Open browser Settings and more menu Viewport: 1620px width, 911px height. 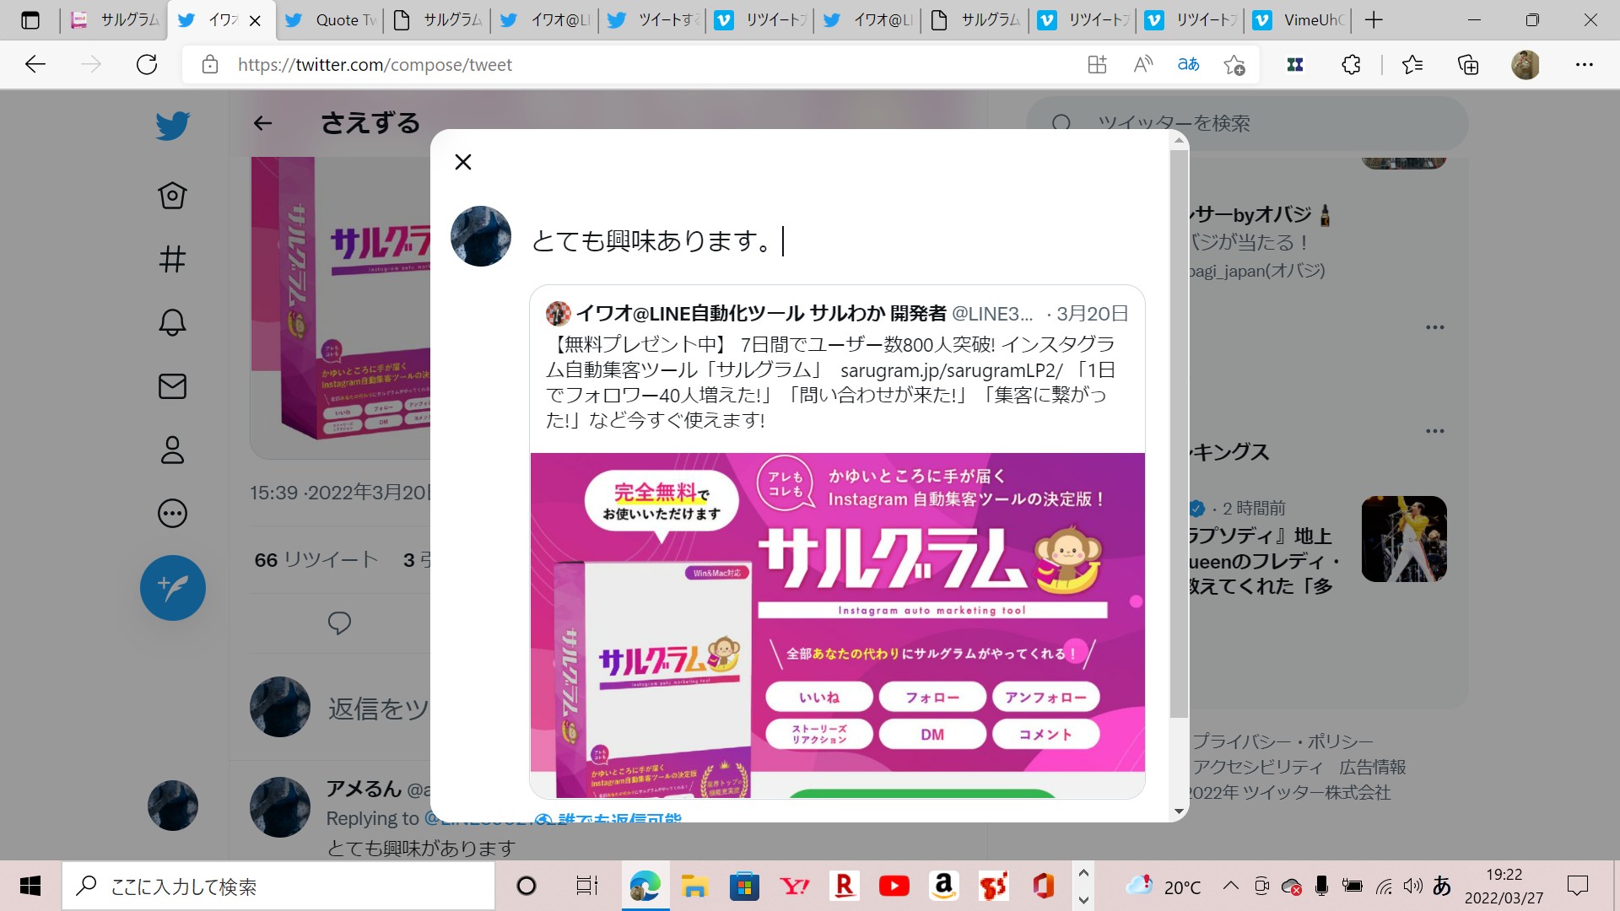(x=1585, y=65)
